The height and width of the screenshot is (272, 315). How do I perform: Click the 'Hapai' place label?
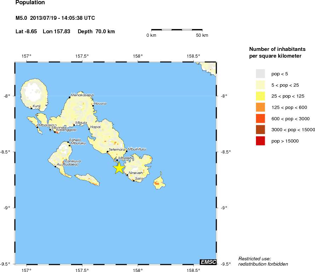pyautogui.click(x=95, y=127)
